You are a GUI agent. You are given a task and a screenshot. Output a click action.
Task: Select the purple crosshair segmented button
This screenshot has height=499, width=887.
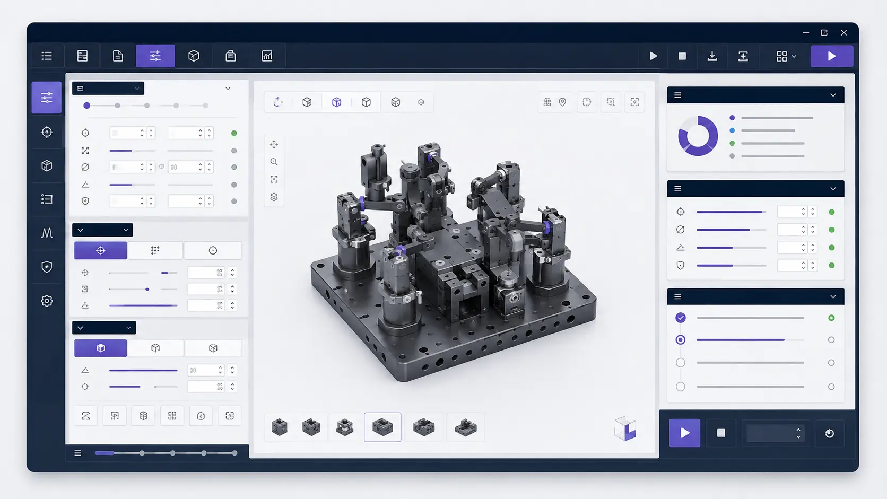pyautogui.click(x=100, y=250)
